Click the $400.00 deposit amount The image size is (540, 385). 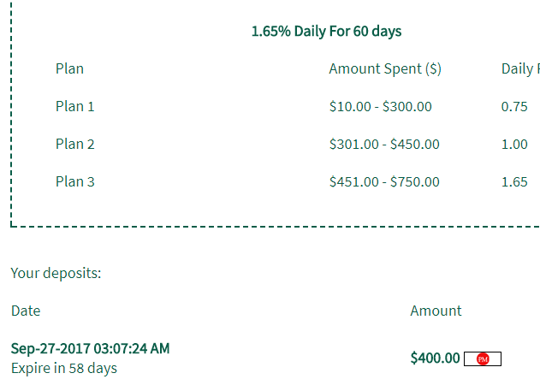point(435,358)
